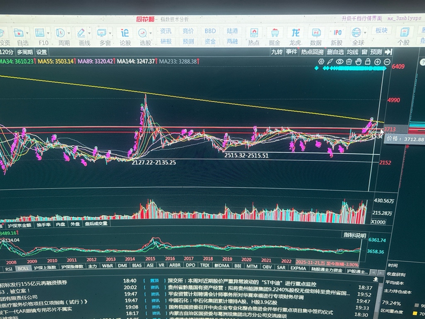Viewport: 425px width, 319px height.
Task: Open the 选股 stock screener icon
Action: click(143, 33)
